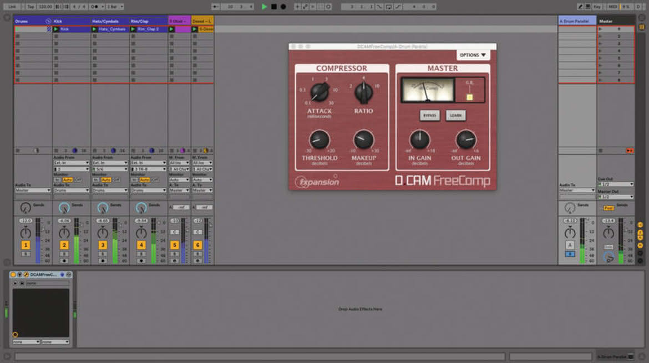Click the Kick track pan knob

64,233
